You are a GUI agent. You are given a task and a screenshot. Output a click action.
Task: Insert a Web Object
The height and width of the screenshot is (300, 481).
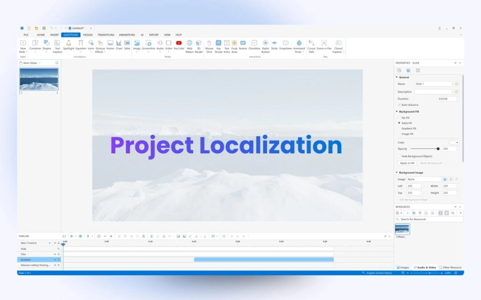coord(190,47)
